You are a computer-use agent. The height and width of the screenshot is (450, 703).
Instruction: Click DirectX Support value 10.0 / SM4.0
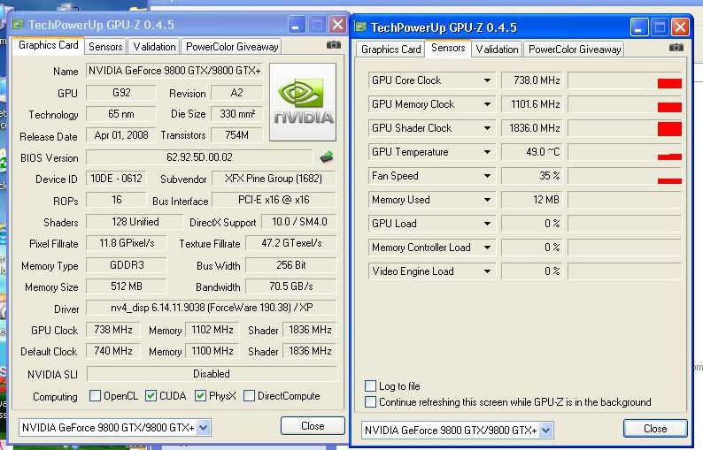[x=298, y=222]
